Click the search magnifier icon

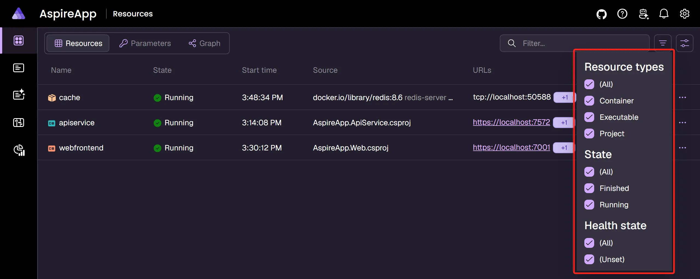pyautogui.click(x=512, y=43)
